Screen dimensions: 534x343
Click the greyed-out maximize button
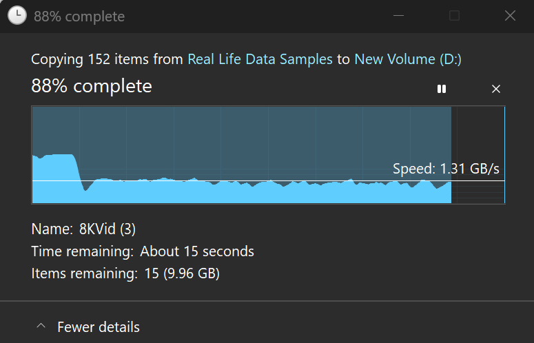[x=454, y=15]
